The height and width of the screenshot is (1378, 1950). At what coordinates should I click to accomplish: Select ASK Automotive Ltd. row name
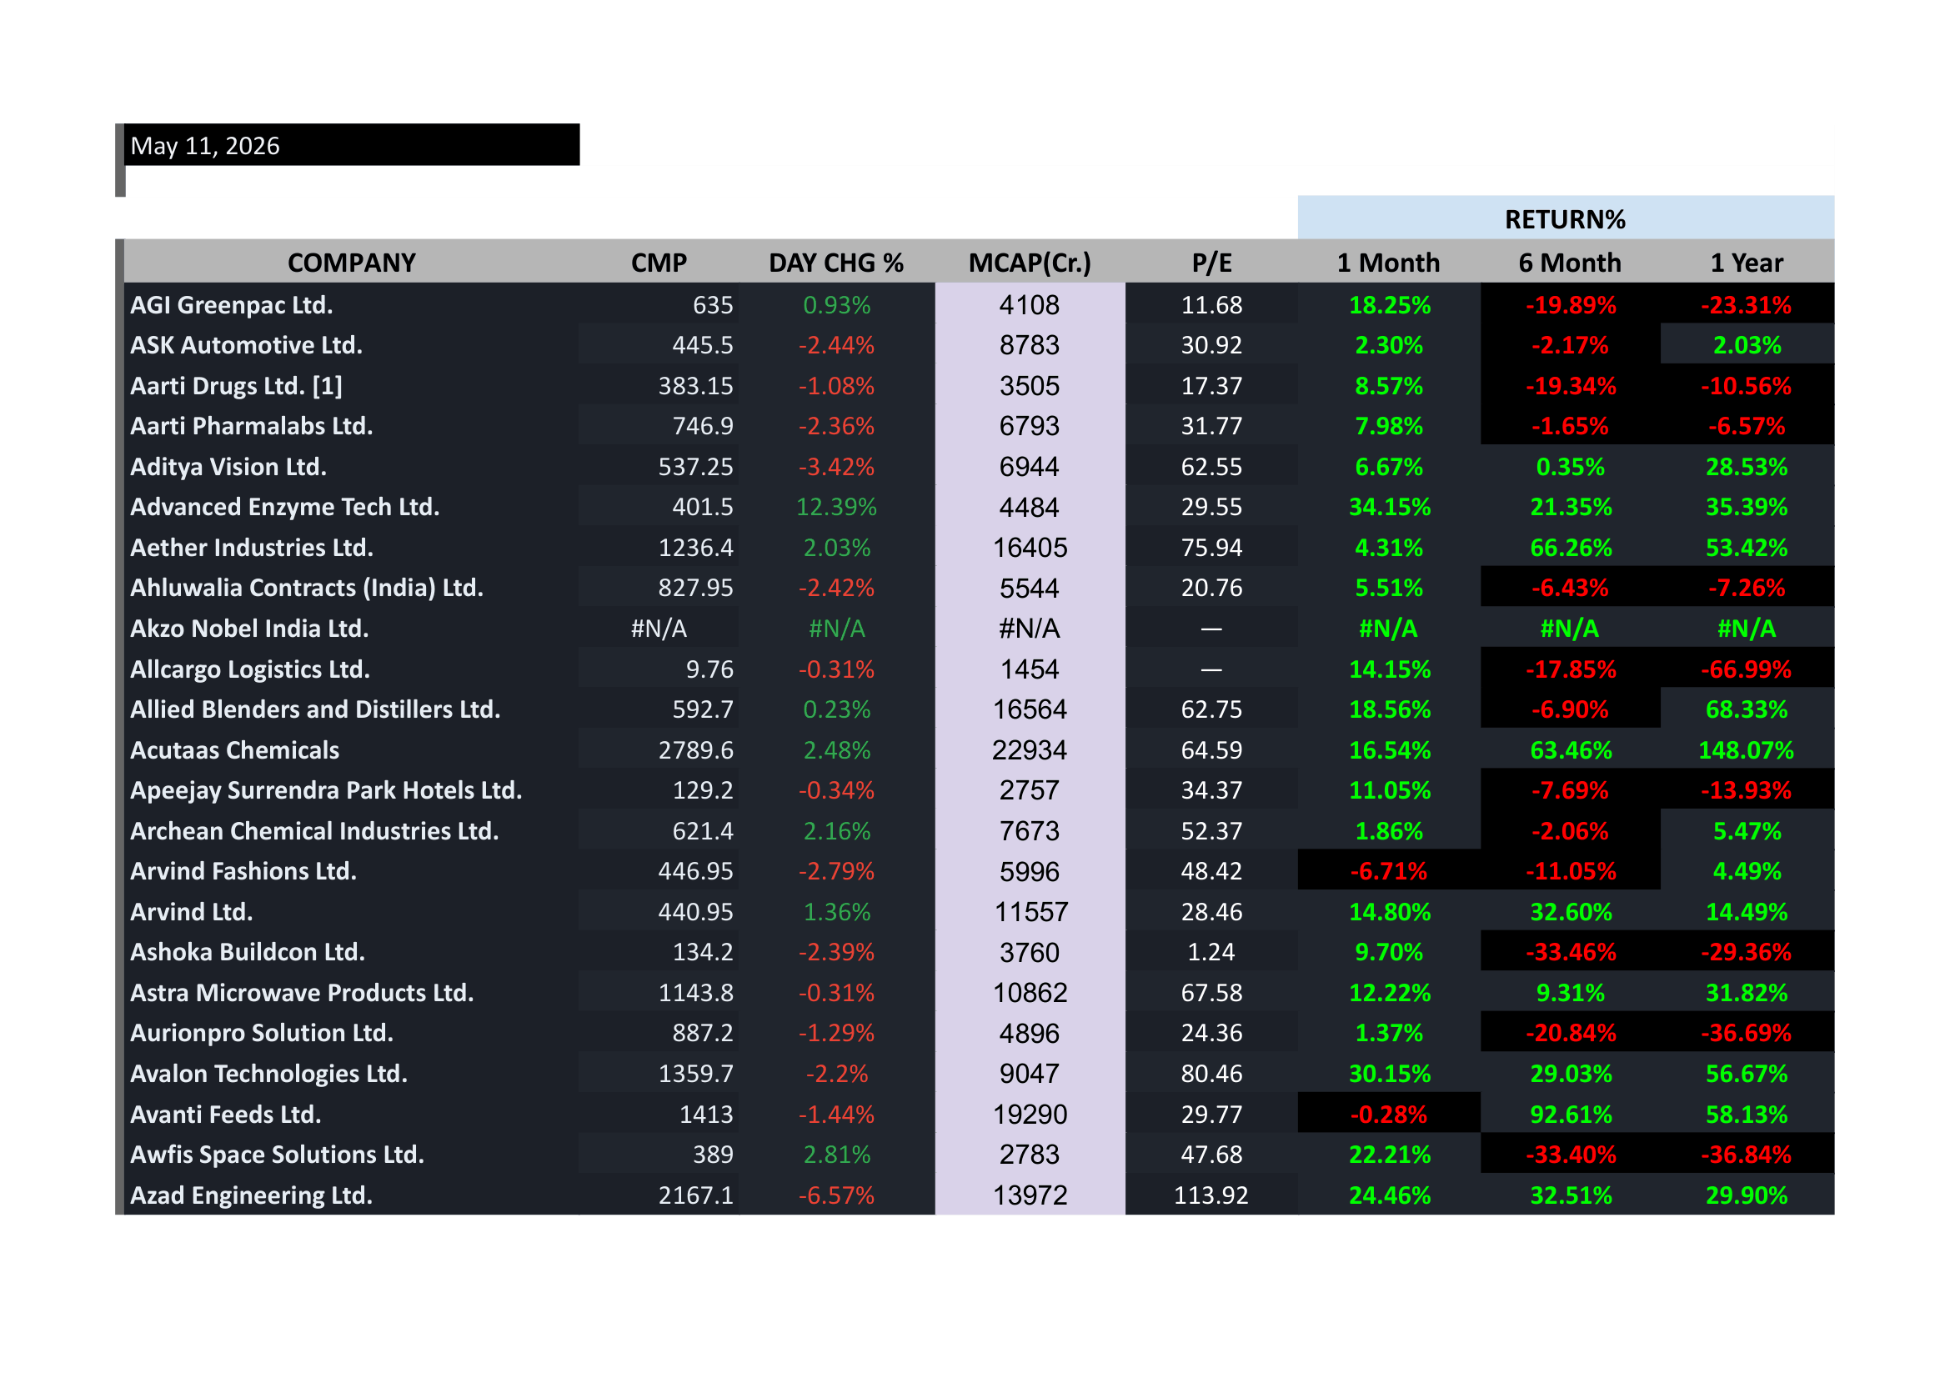(x=246, y=345)
